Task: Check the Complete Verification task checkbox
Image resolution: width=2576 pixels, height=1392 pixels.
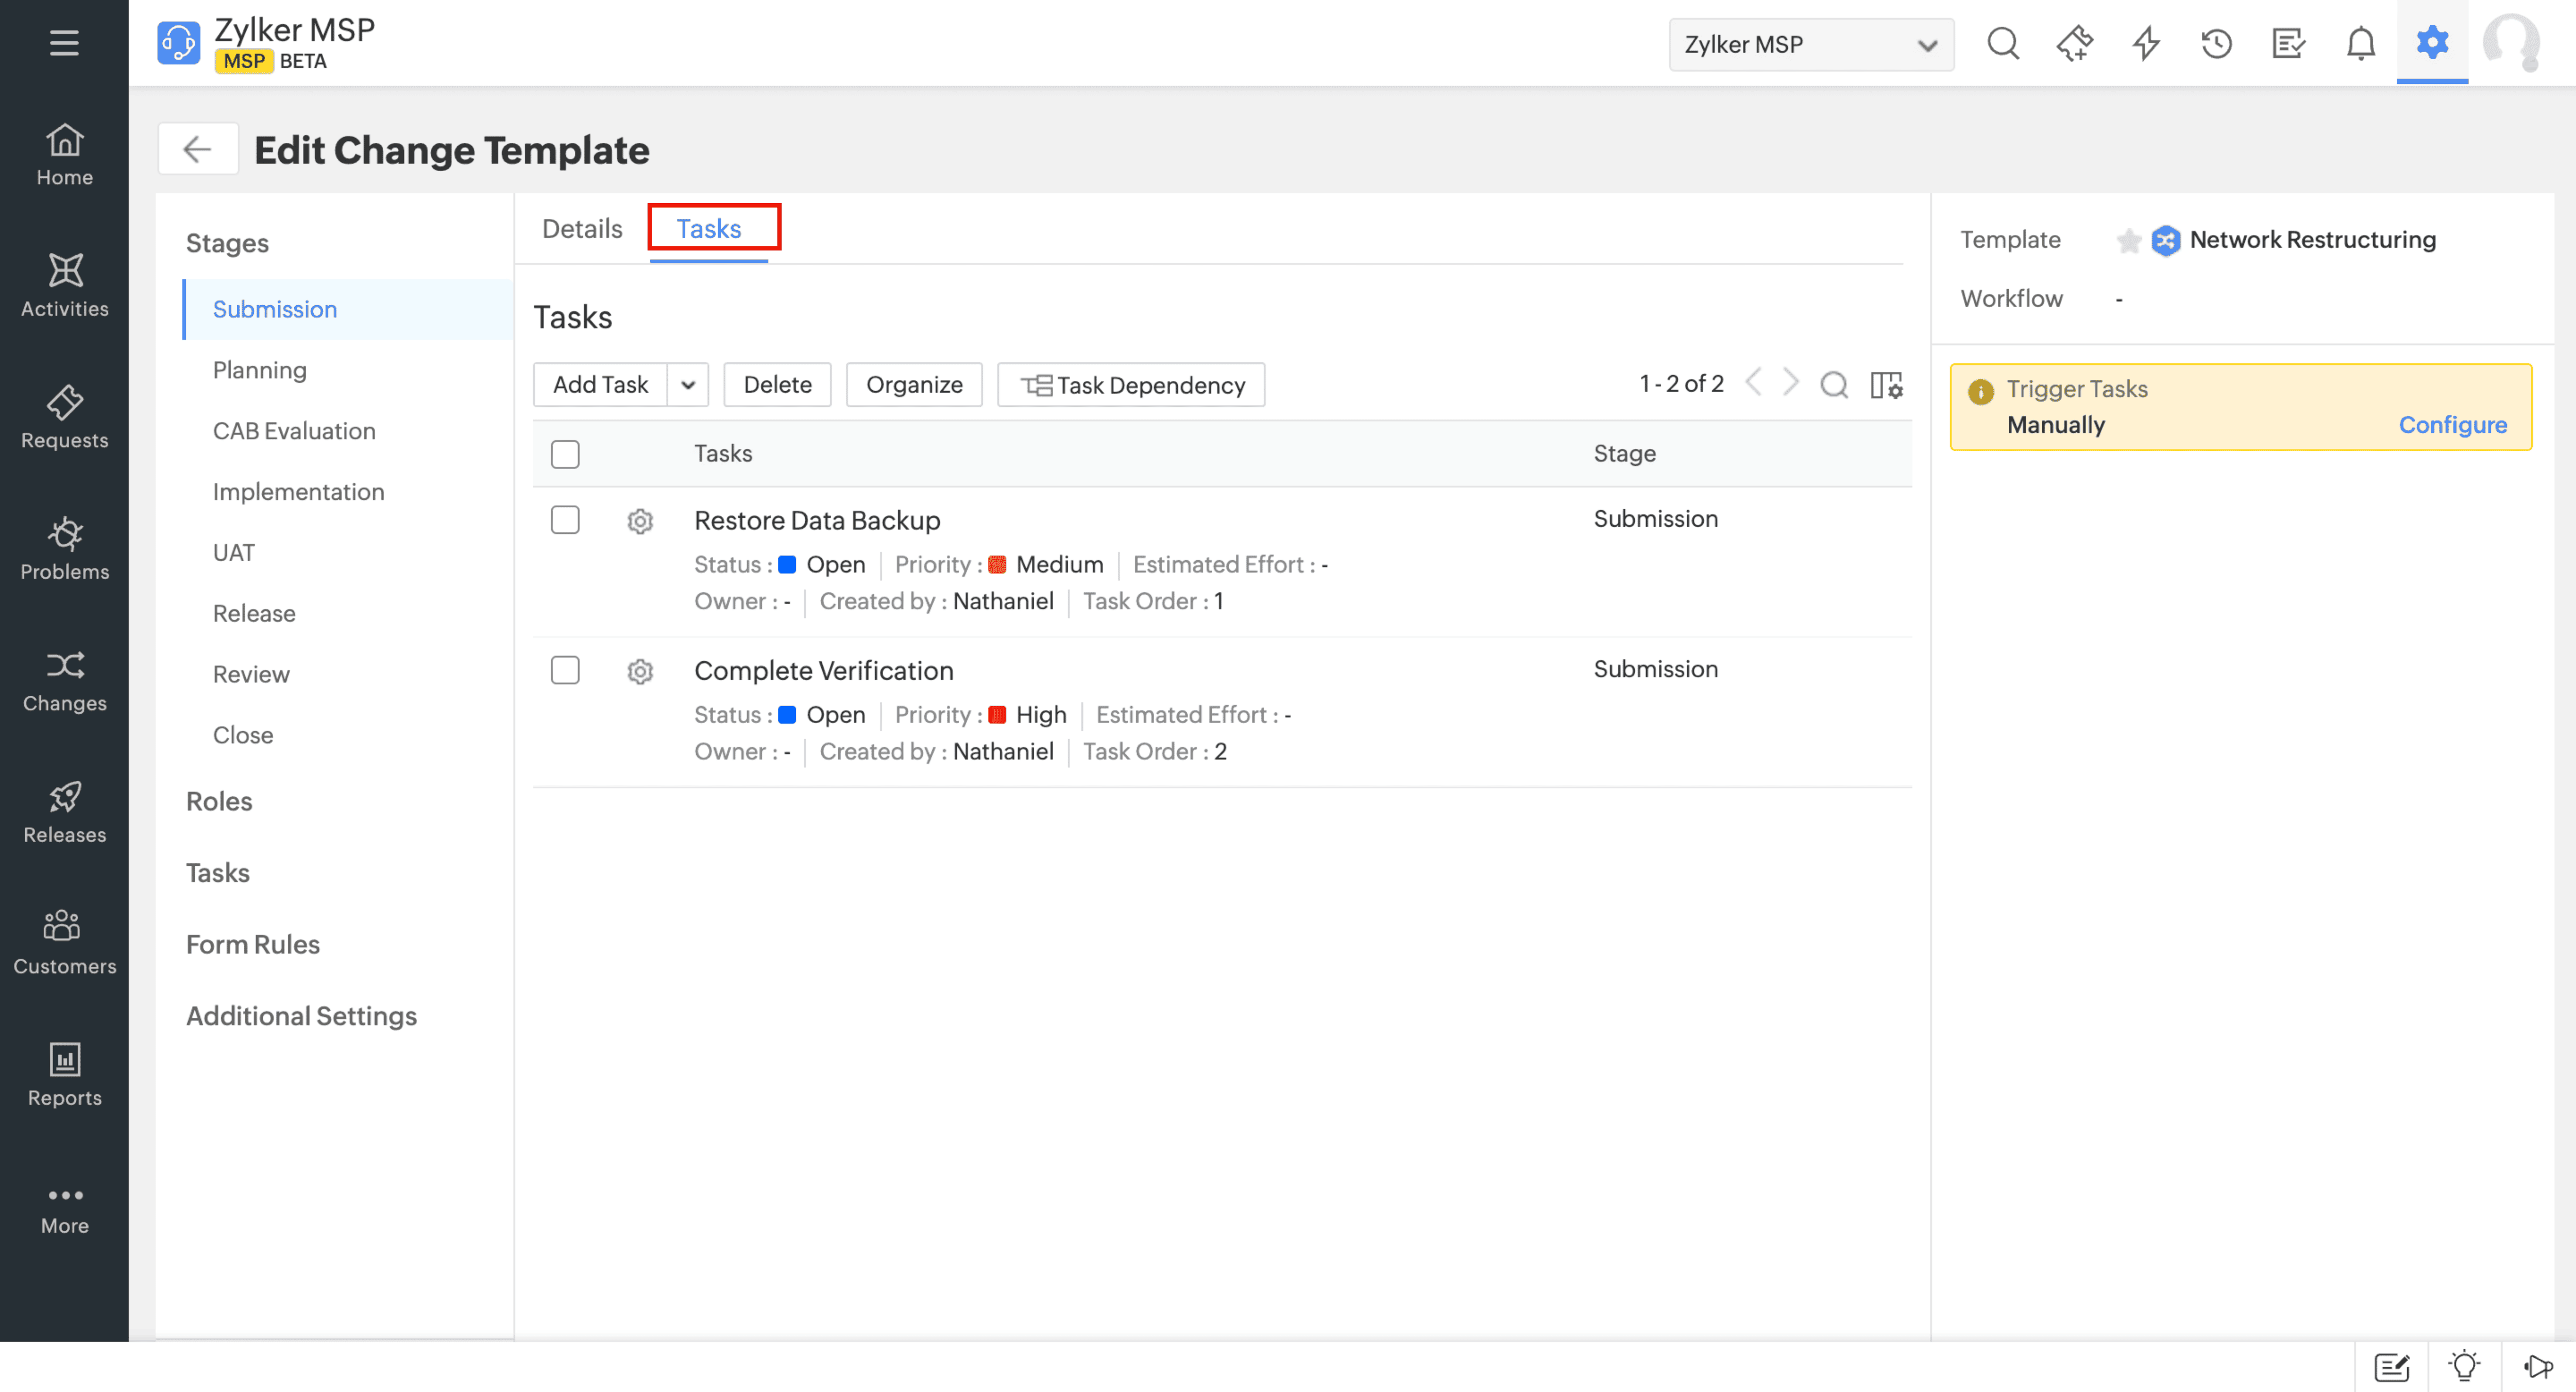Action: tap(565, 670)
